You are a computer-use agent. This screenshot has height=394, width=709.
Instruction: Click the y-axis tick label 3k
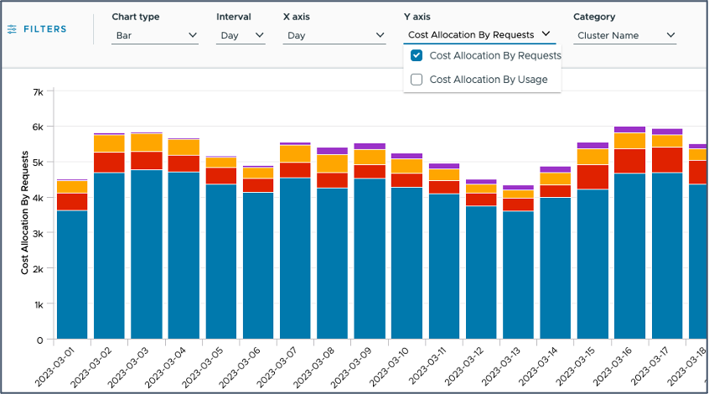click(x=39, y=233)
